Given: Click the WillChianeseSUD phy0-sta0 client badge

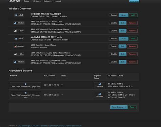Looking at the screenshot, I should [25, 85].
